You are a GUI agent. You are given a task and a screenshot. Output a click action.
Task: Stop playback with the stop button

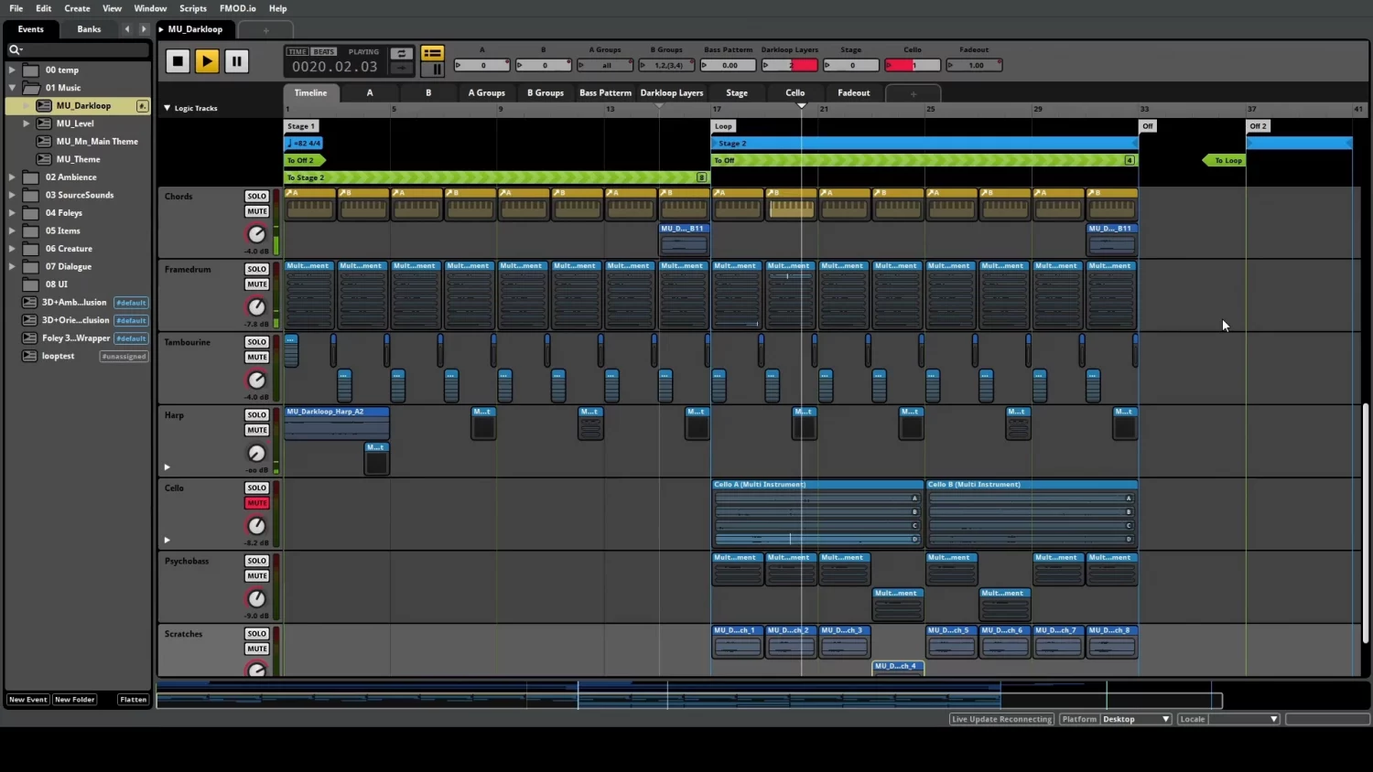pyautogui.click(x=178, y=61)
